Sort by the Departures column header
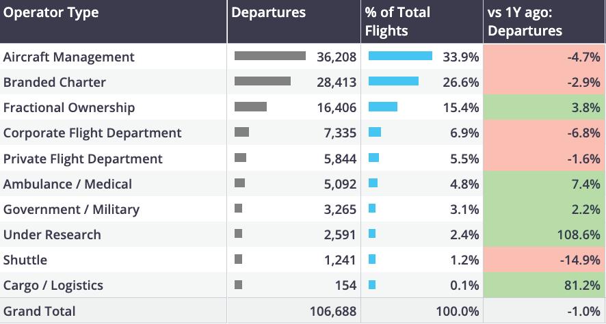Viewport: 606px width, 324px height. click(x=269, y=13)
